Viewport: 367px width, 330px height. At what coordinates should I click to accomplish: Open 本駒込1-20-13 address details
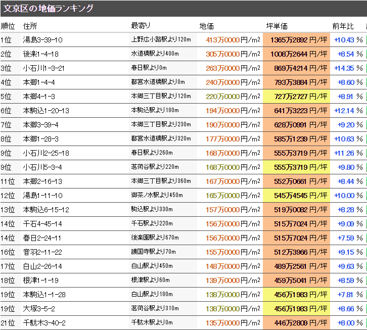[x=46, y=111]
